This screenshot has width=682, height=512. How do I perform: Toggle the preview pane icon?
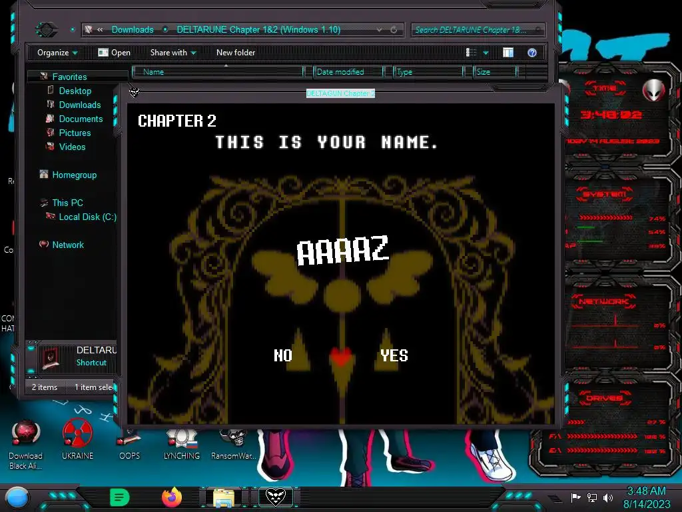(508, 53)
